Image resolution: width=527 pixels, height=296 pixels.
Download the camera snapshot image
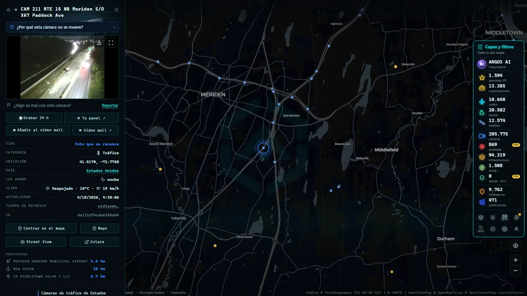pos(99,43)
